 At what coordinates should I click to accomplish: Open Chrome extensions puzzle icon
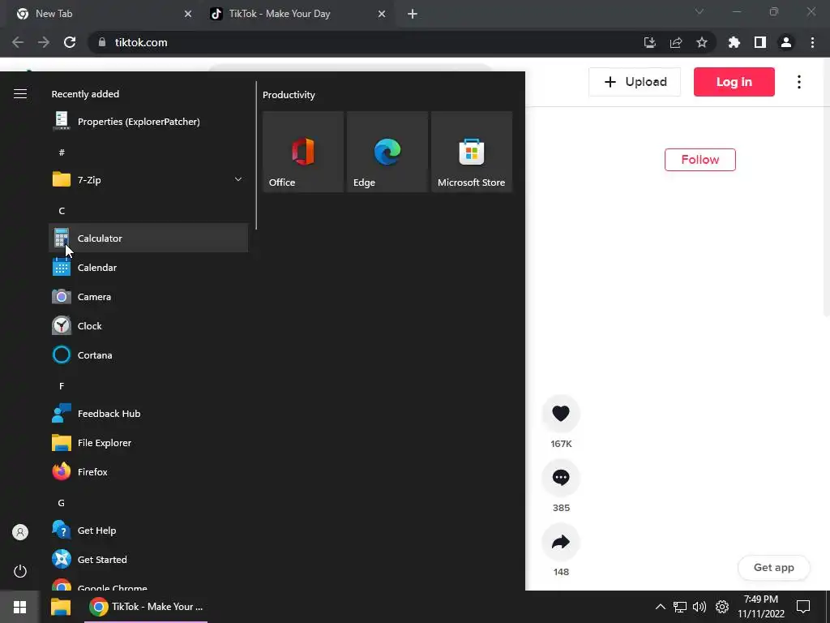click(734, 42)
